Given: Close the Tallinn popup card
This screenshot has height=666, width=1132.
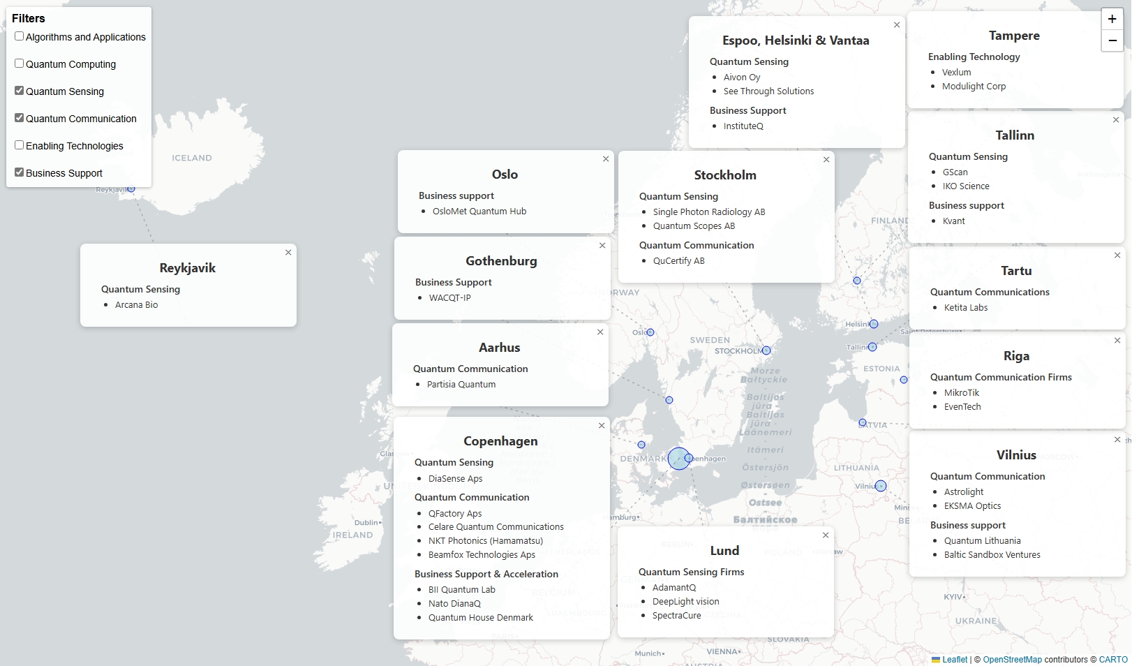Looking at the screenshot, I should pos(1116,120).
